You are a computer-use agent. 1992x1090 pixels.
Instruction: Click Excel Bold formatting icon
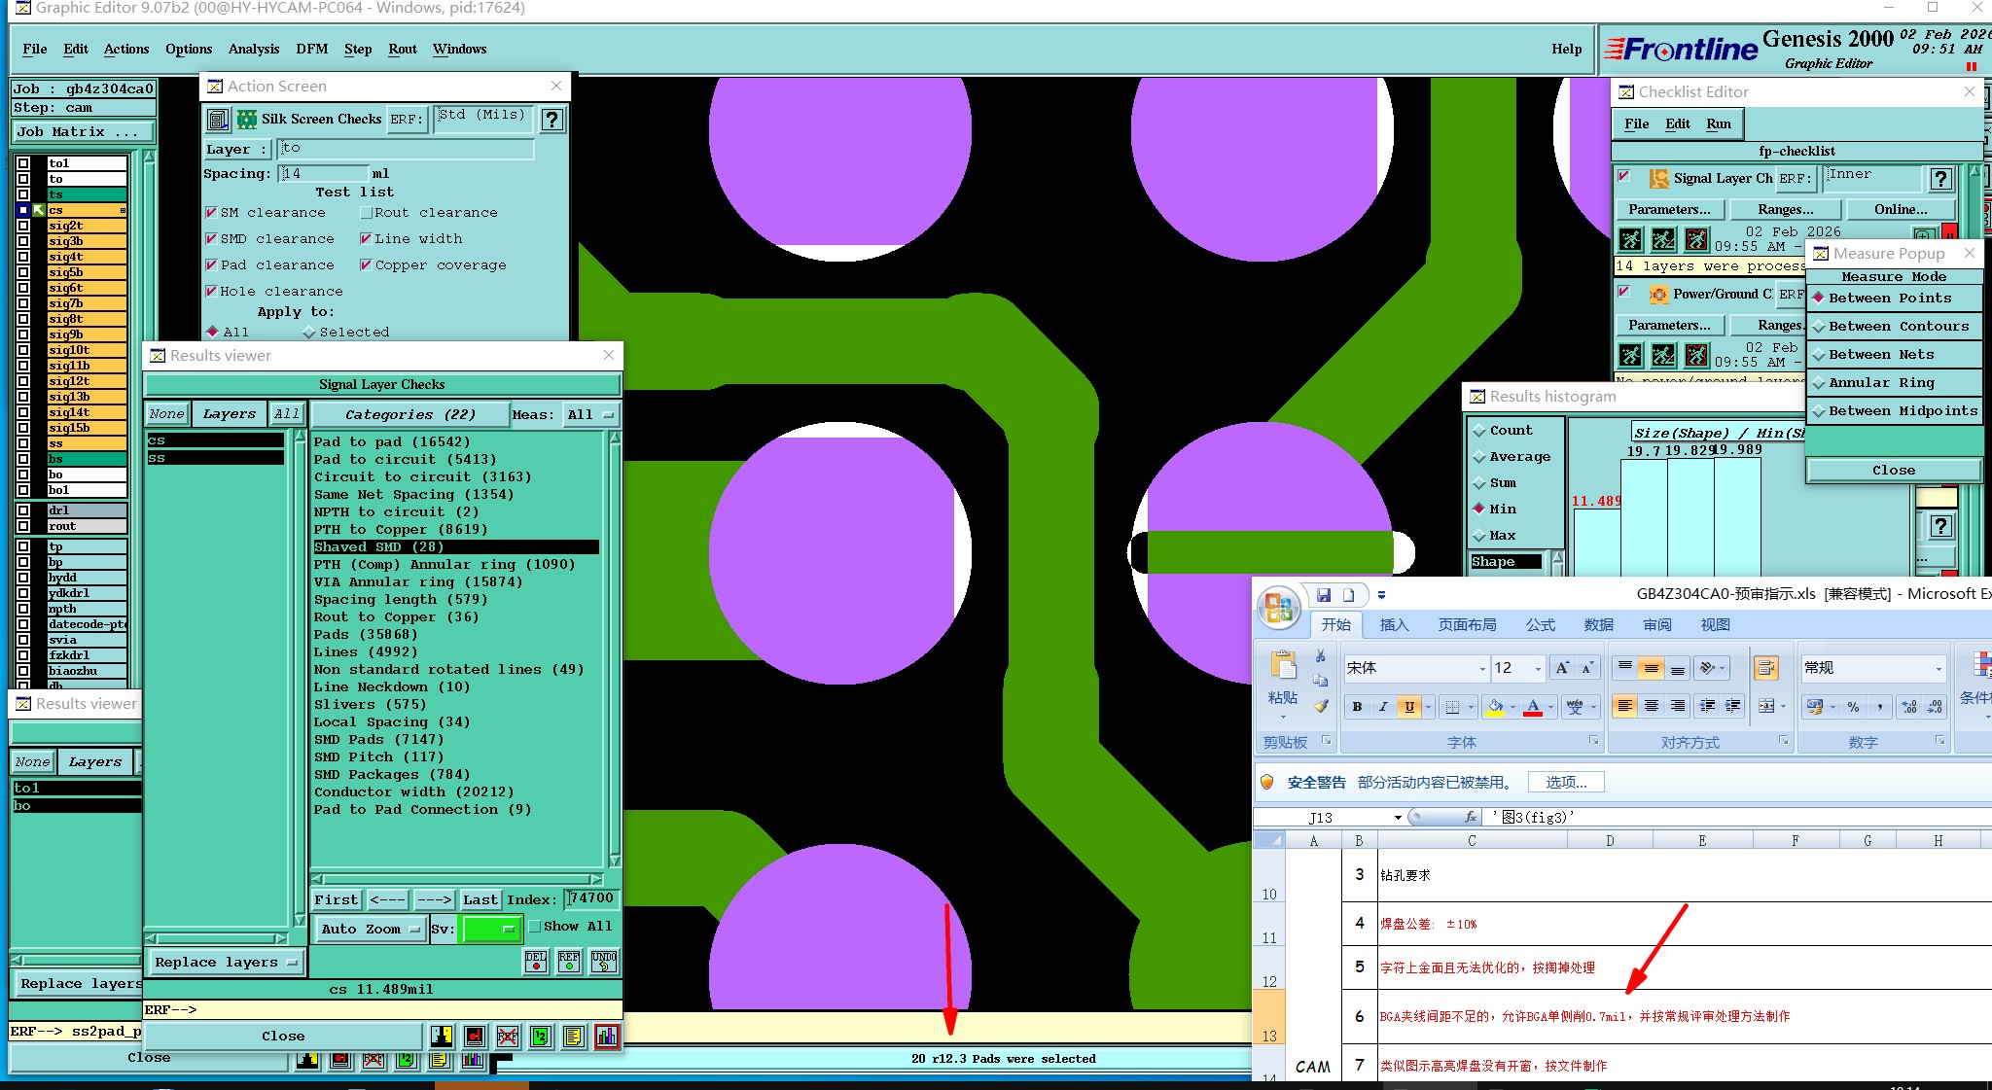coord(1357,707)
